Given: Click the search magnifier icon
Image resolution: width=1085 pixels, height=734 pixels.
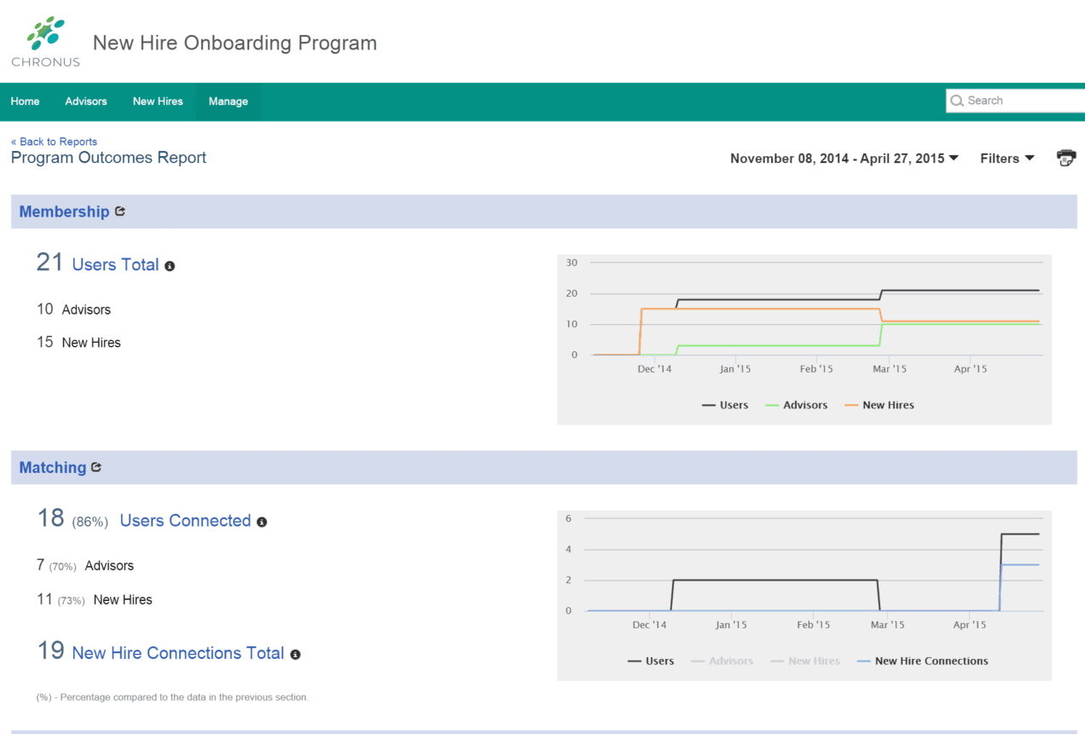Looking at the screenshot, I should coord(957,101).
